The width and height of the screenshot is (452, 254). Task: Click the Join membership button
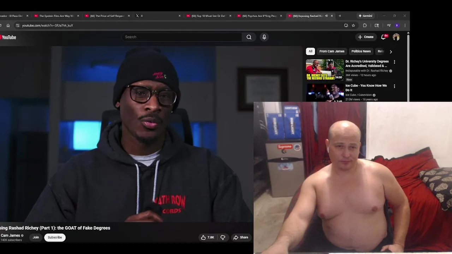tap(36, 237)
